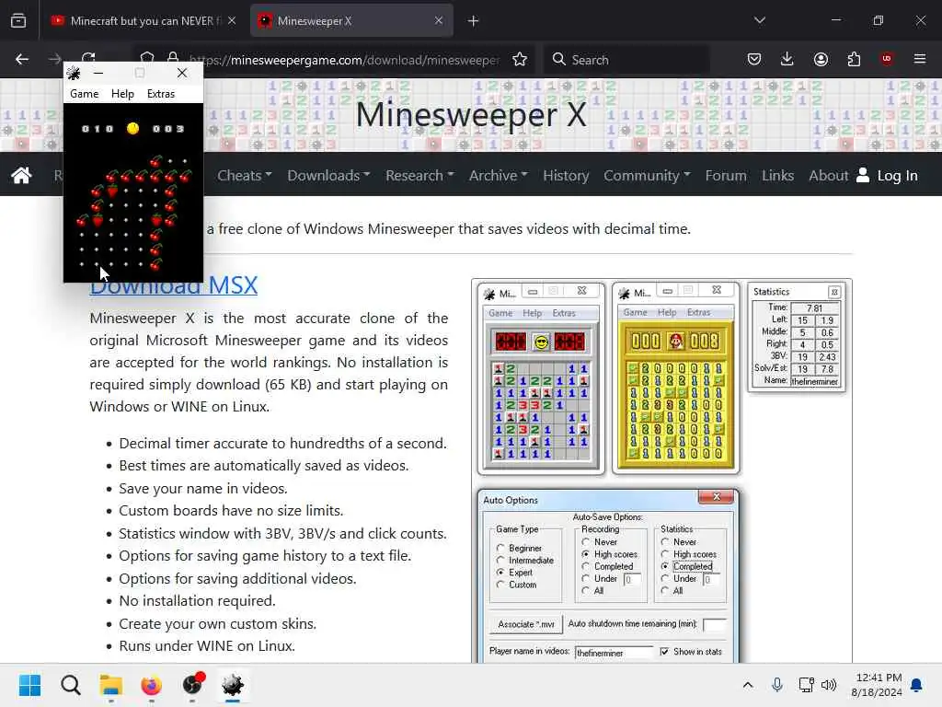942x707 pixels.
Task: Open the About page in navbar
Action: tap(829, 175)
